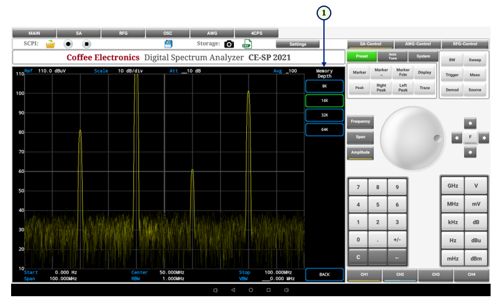This screenshot has width=498, height=303.
Task: Select 32K memory depth option
Action: tap(324, 115)
